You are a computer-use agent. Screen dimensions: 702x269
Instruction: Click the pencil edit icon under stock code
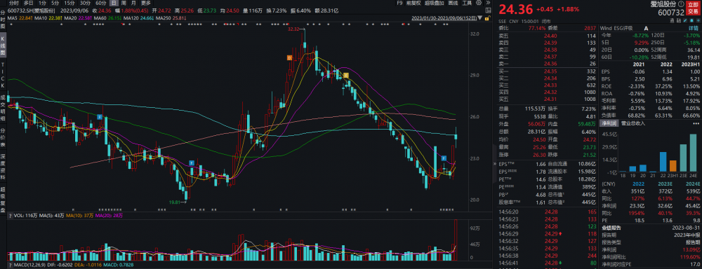click(685, 20)
